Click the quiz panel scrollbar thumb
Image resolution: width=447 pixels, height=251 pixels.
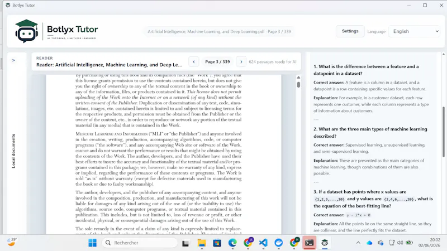pyautogui.click(x=443, y=132)
